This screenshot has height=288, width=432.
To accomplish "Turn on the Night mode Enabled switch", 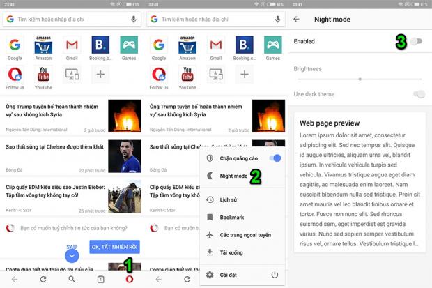I will tap(416, 42).
